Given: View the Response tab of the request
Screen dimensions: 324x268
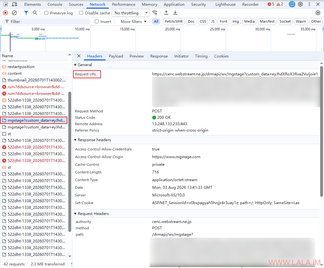Looking at the screenshot, I should (159, 56).
